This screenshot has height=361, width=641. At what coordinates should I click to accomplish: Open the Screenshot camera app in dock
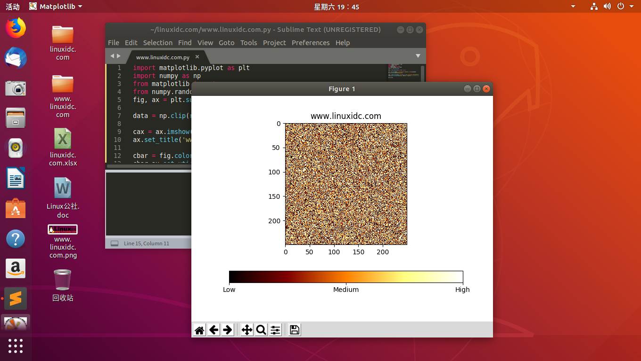point(16,88)
